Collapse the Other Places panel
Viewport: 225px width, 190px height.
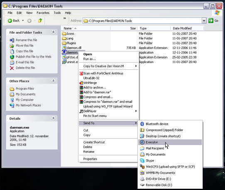click(54, 81)
